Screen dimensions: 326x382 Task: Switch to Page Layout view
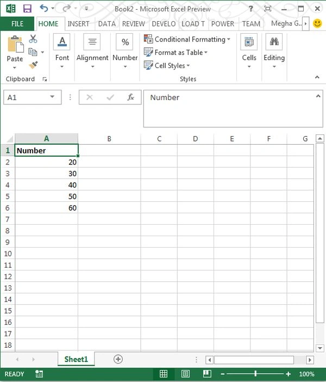pyautogui.click(x=185, y=374)
